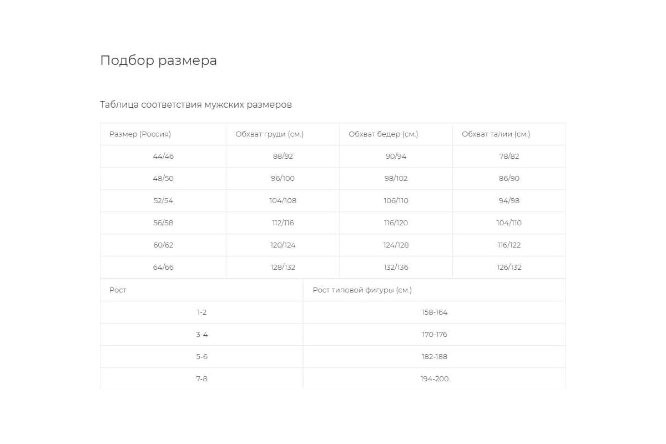The height and width of the screenshot is (444, 666).
Task: Select the height group 3-4 cell
Action: (201, 335)
